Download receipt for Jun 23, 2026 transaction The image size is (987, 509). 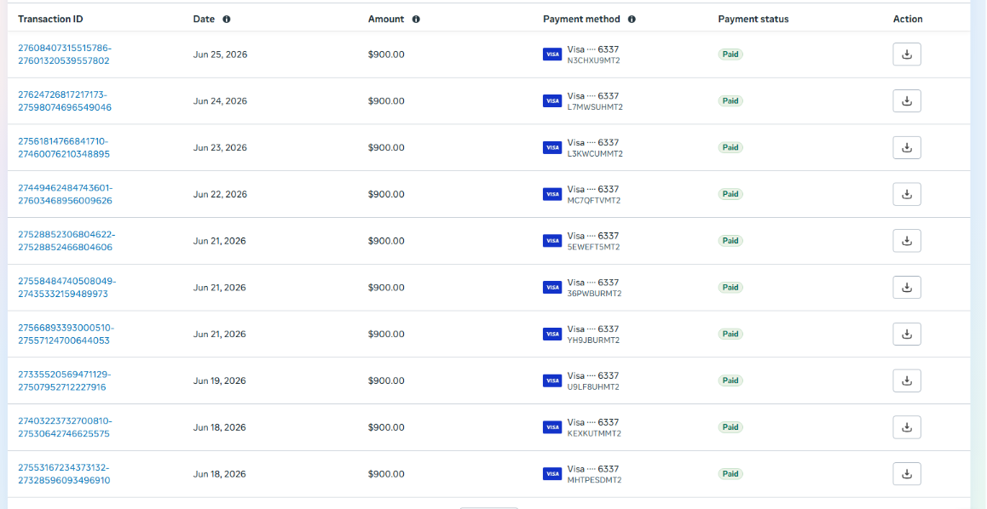(906, 147)
